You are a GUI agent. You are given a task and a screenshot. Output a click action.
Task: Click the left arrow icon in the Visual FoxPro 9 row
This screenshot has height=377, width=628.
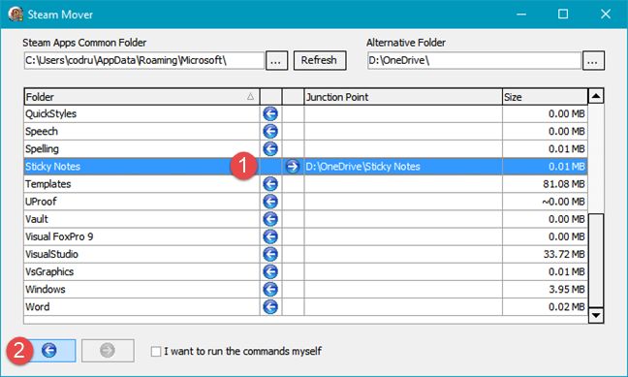(270, 236)
